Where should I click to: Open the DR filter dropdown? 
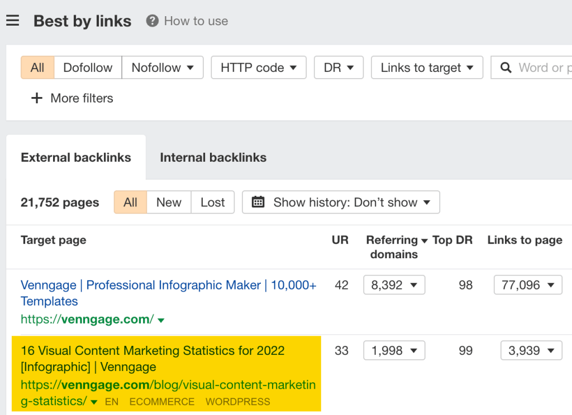coord(339,67)
